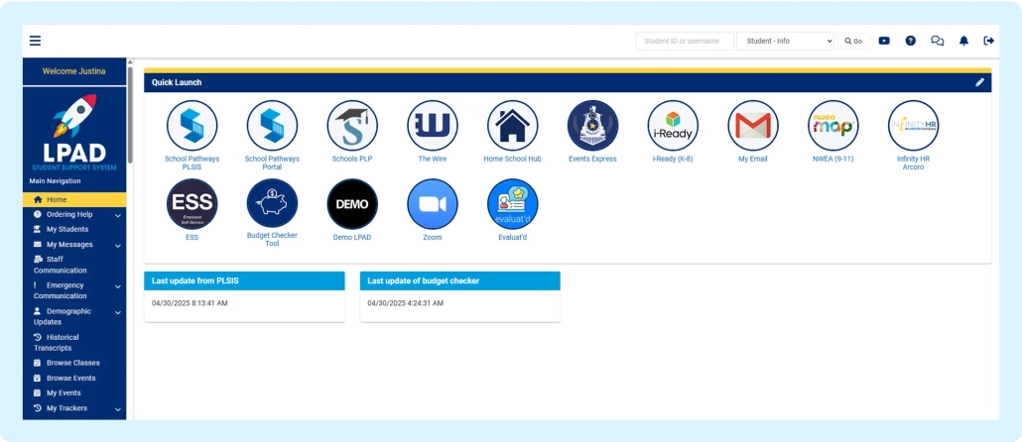Expand Emergency Communication submenu chevron
Screen dimensions: 1022x442
click(x=118, y=286)
